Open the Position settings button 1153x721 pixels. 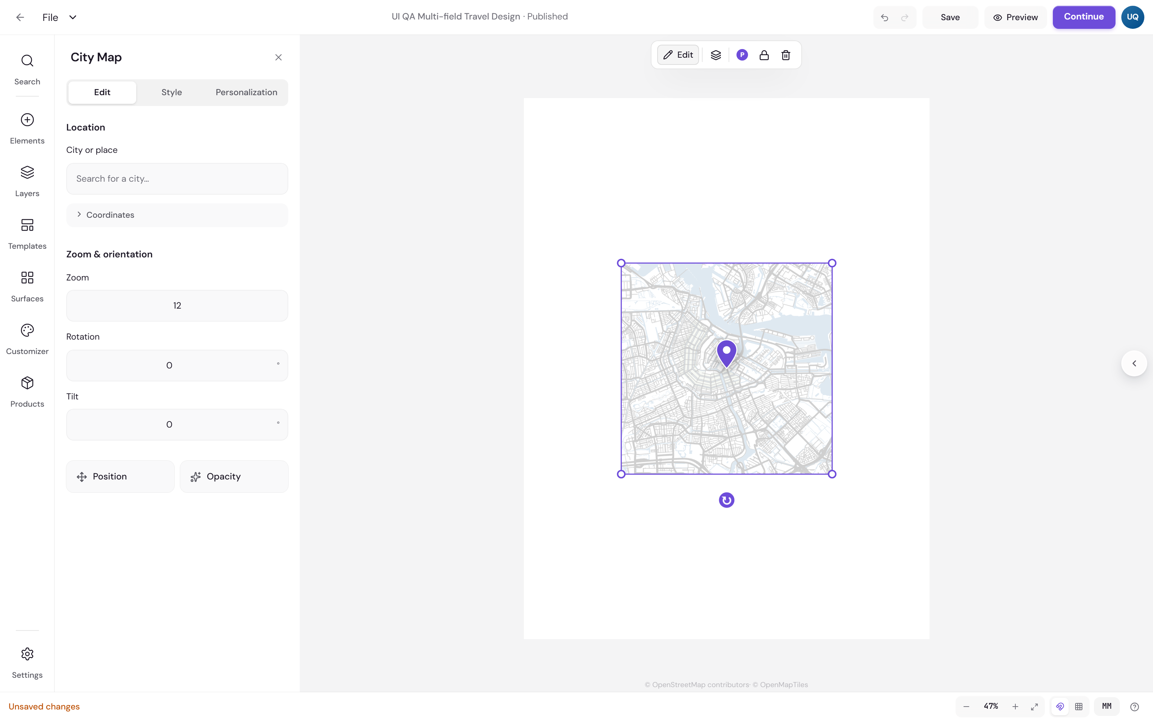click(120, 476)
